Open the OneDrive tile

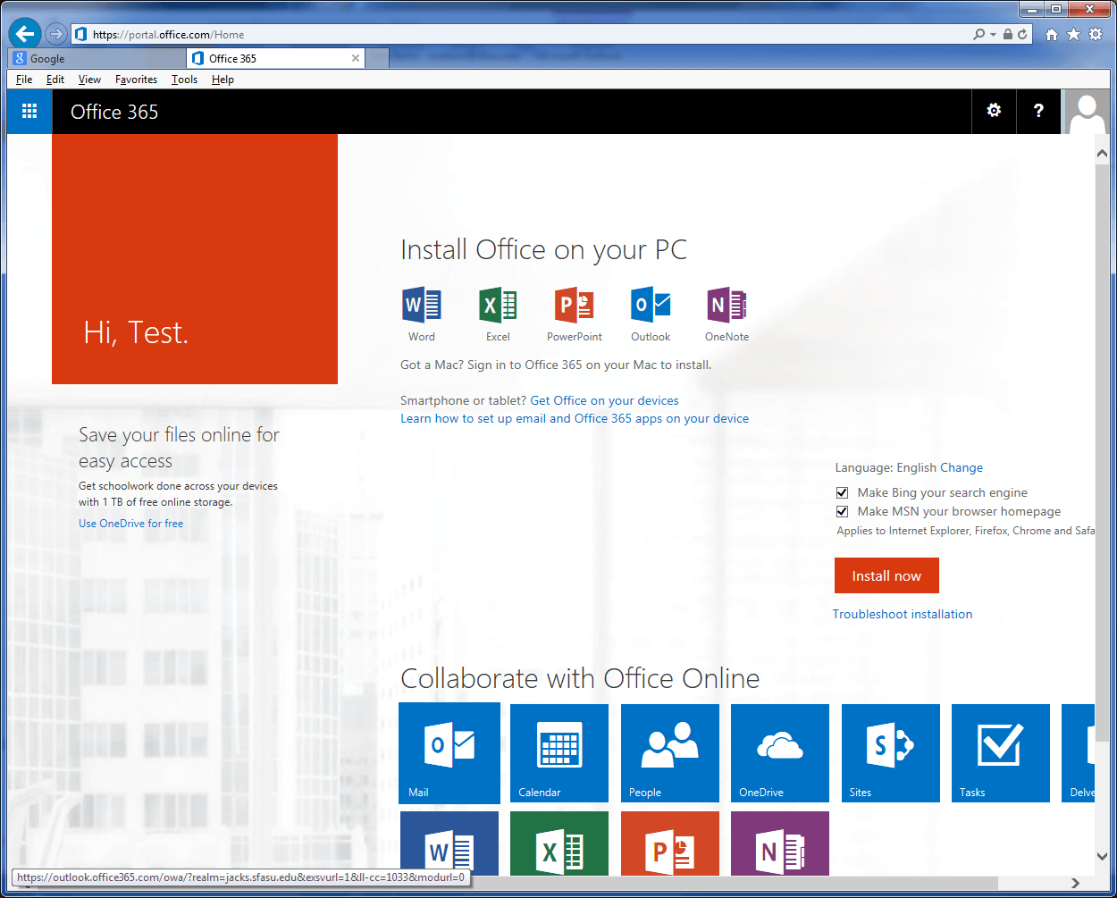click(779, 752)
